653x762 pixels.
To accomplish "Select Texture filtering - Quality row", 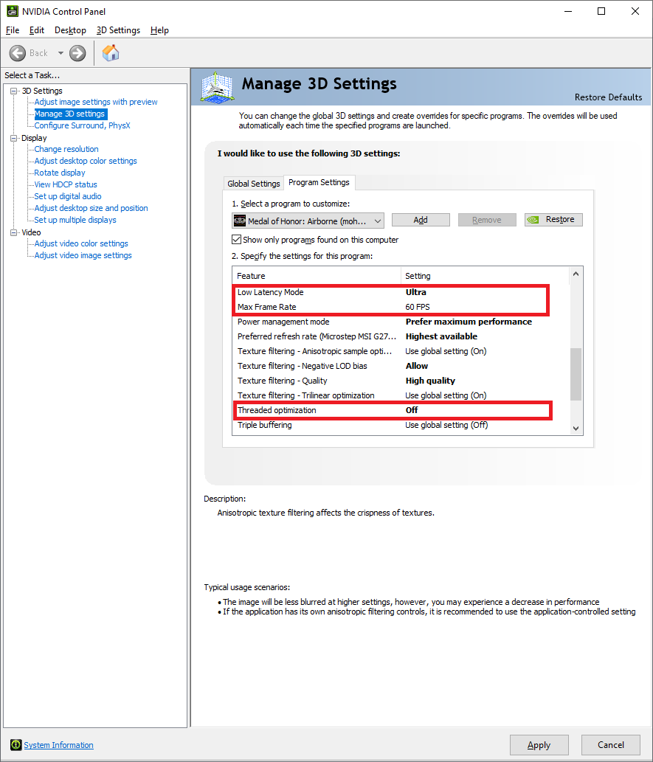I will pyautogui.click(x=401, y=381).
